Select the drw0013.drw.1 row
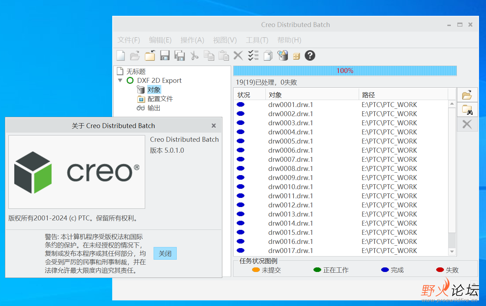This screenshot has width=486, height=306. [x=341, y=214]
